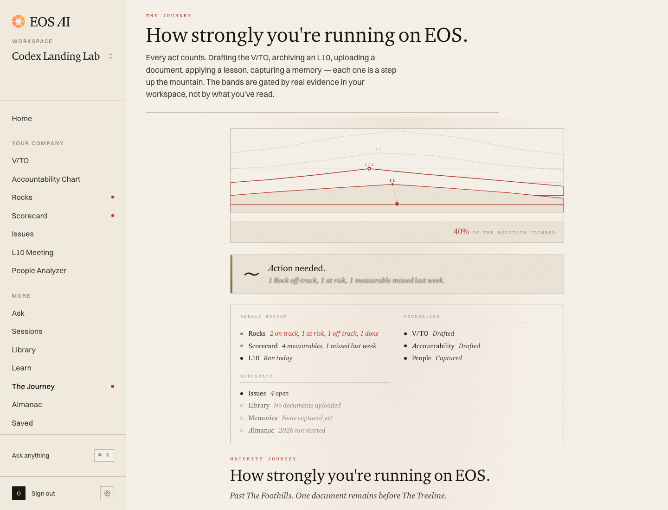Click '4 measurables, 1 missed last week'
Screen dimensions: 668x510
point(329,346)
